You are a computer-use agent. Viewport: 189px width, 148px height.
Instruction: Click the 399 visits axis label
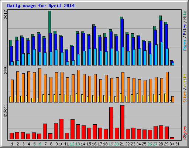tap(6, 70)
